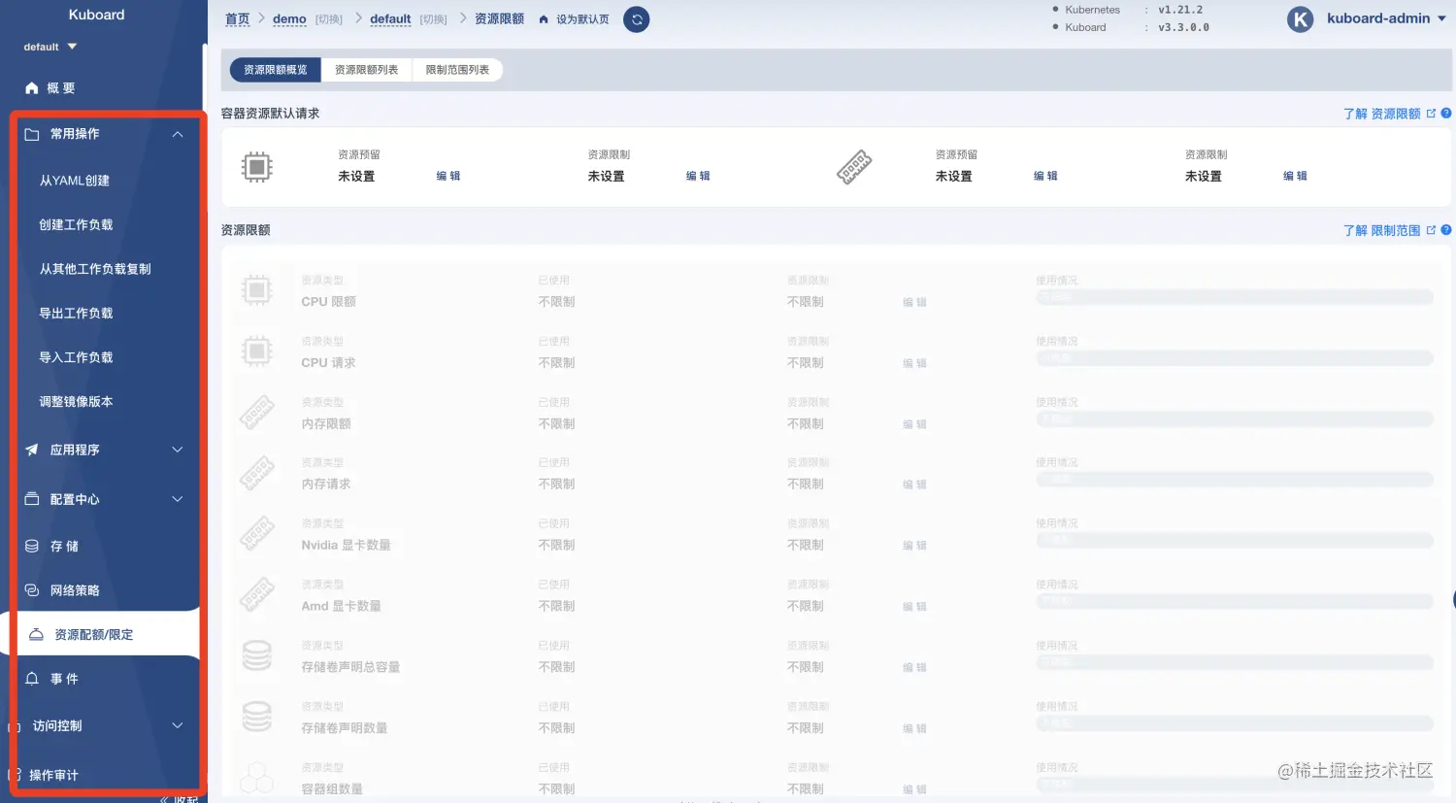Screen dimensions: 1456x803
Task: Edit the memory 资源预留 default value
Action: click(x=1045, y=176)
